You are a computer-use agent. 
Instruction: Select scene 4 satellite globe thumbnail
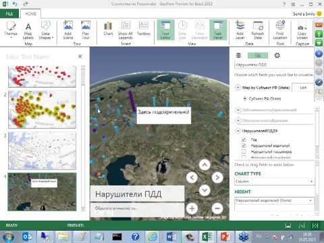42,192
